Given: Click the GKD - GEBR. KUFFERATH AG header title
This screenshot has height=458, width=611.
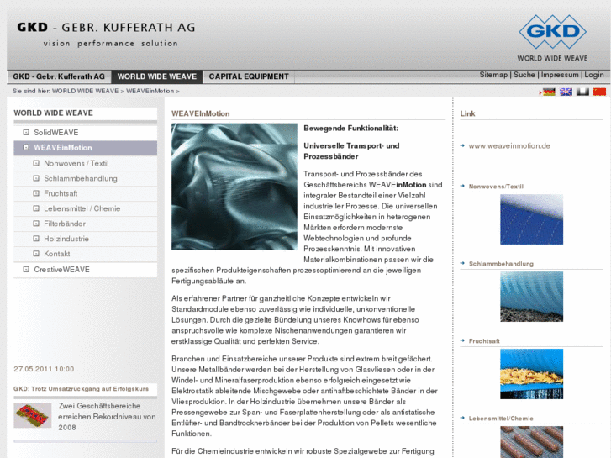Looking at the screenshot, I should pyautogui.click(x=106, y=27).
